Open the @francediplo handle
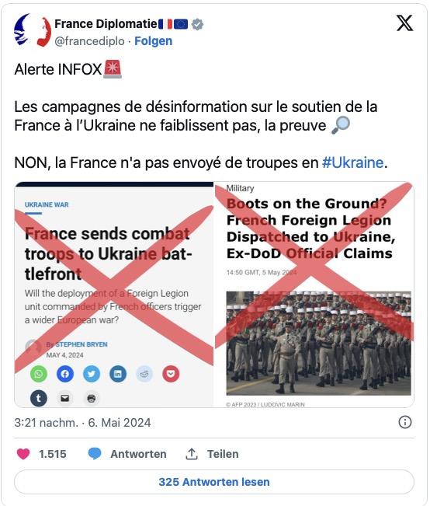Screen dimensions: 430x506 [89, 41]
